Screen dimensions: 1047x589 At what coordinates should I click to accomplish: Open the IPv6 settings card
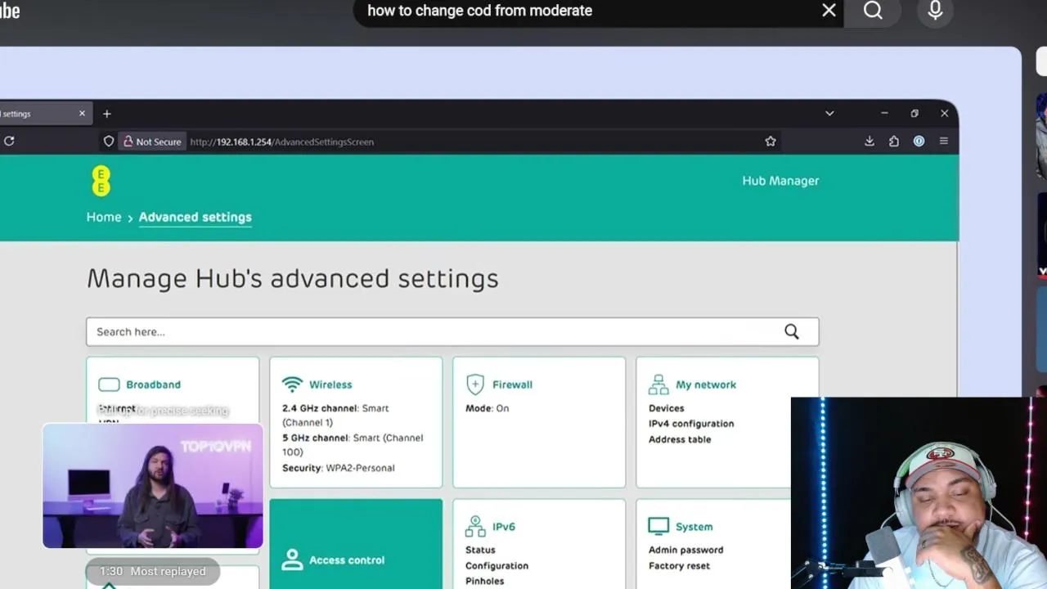click(539, 544)
